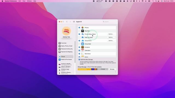Click the yellow Photos and Videos storage segment
This screenshot has width=175, height=98.
pos(84,69)
